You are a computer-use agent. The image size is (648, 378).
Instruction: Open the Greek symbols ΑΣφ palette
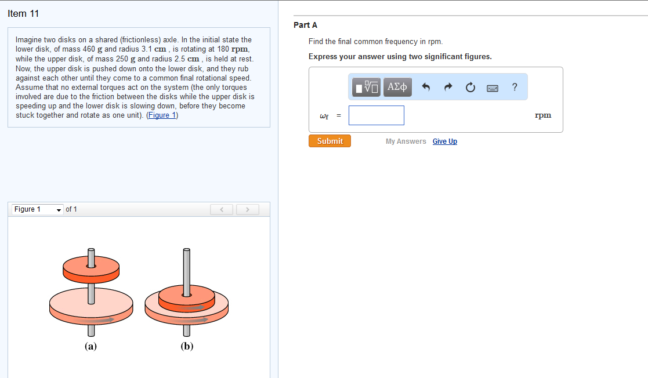(397, 87)
